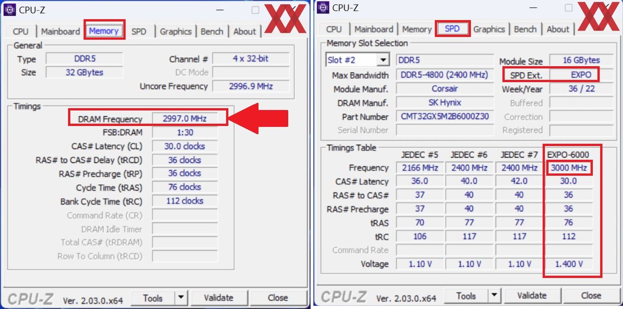The height and width of the screenshot is (309, 623).
Task: Select the SPD tab in right window
Action: click(x=452, y=29)
